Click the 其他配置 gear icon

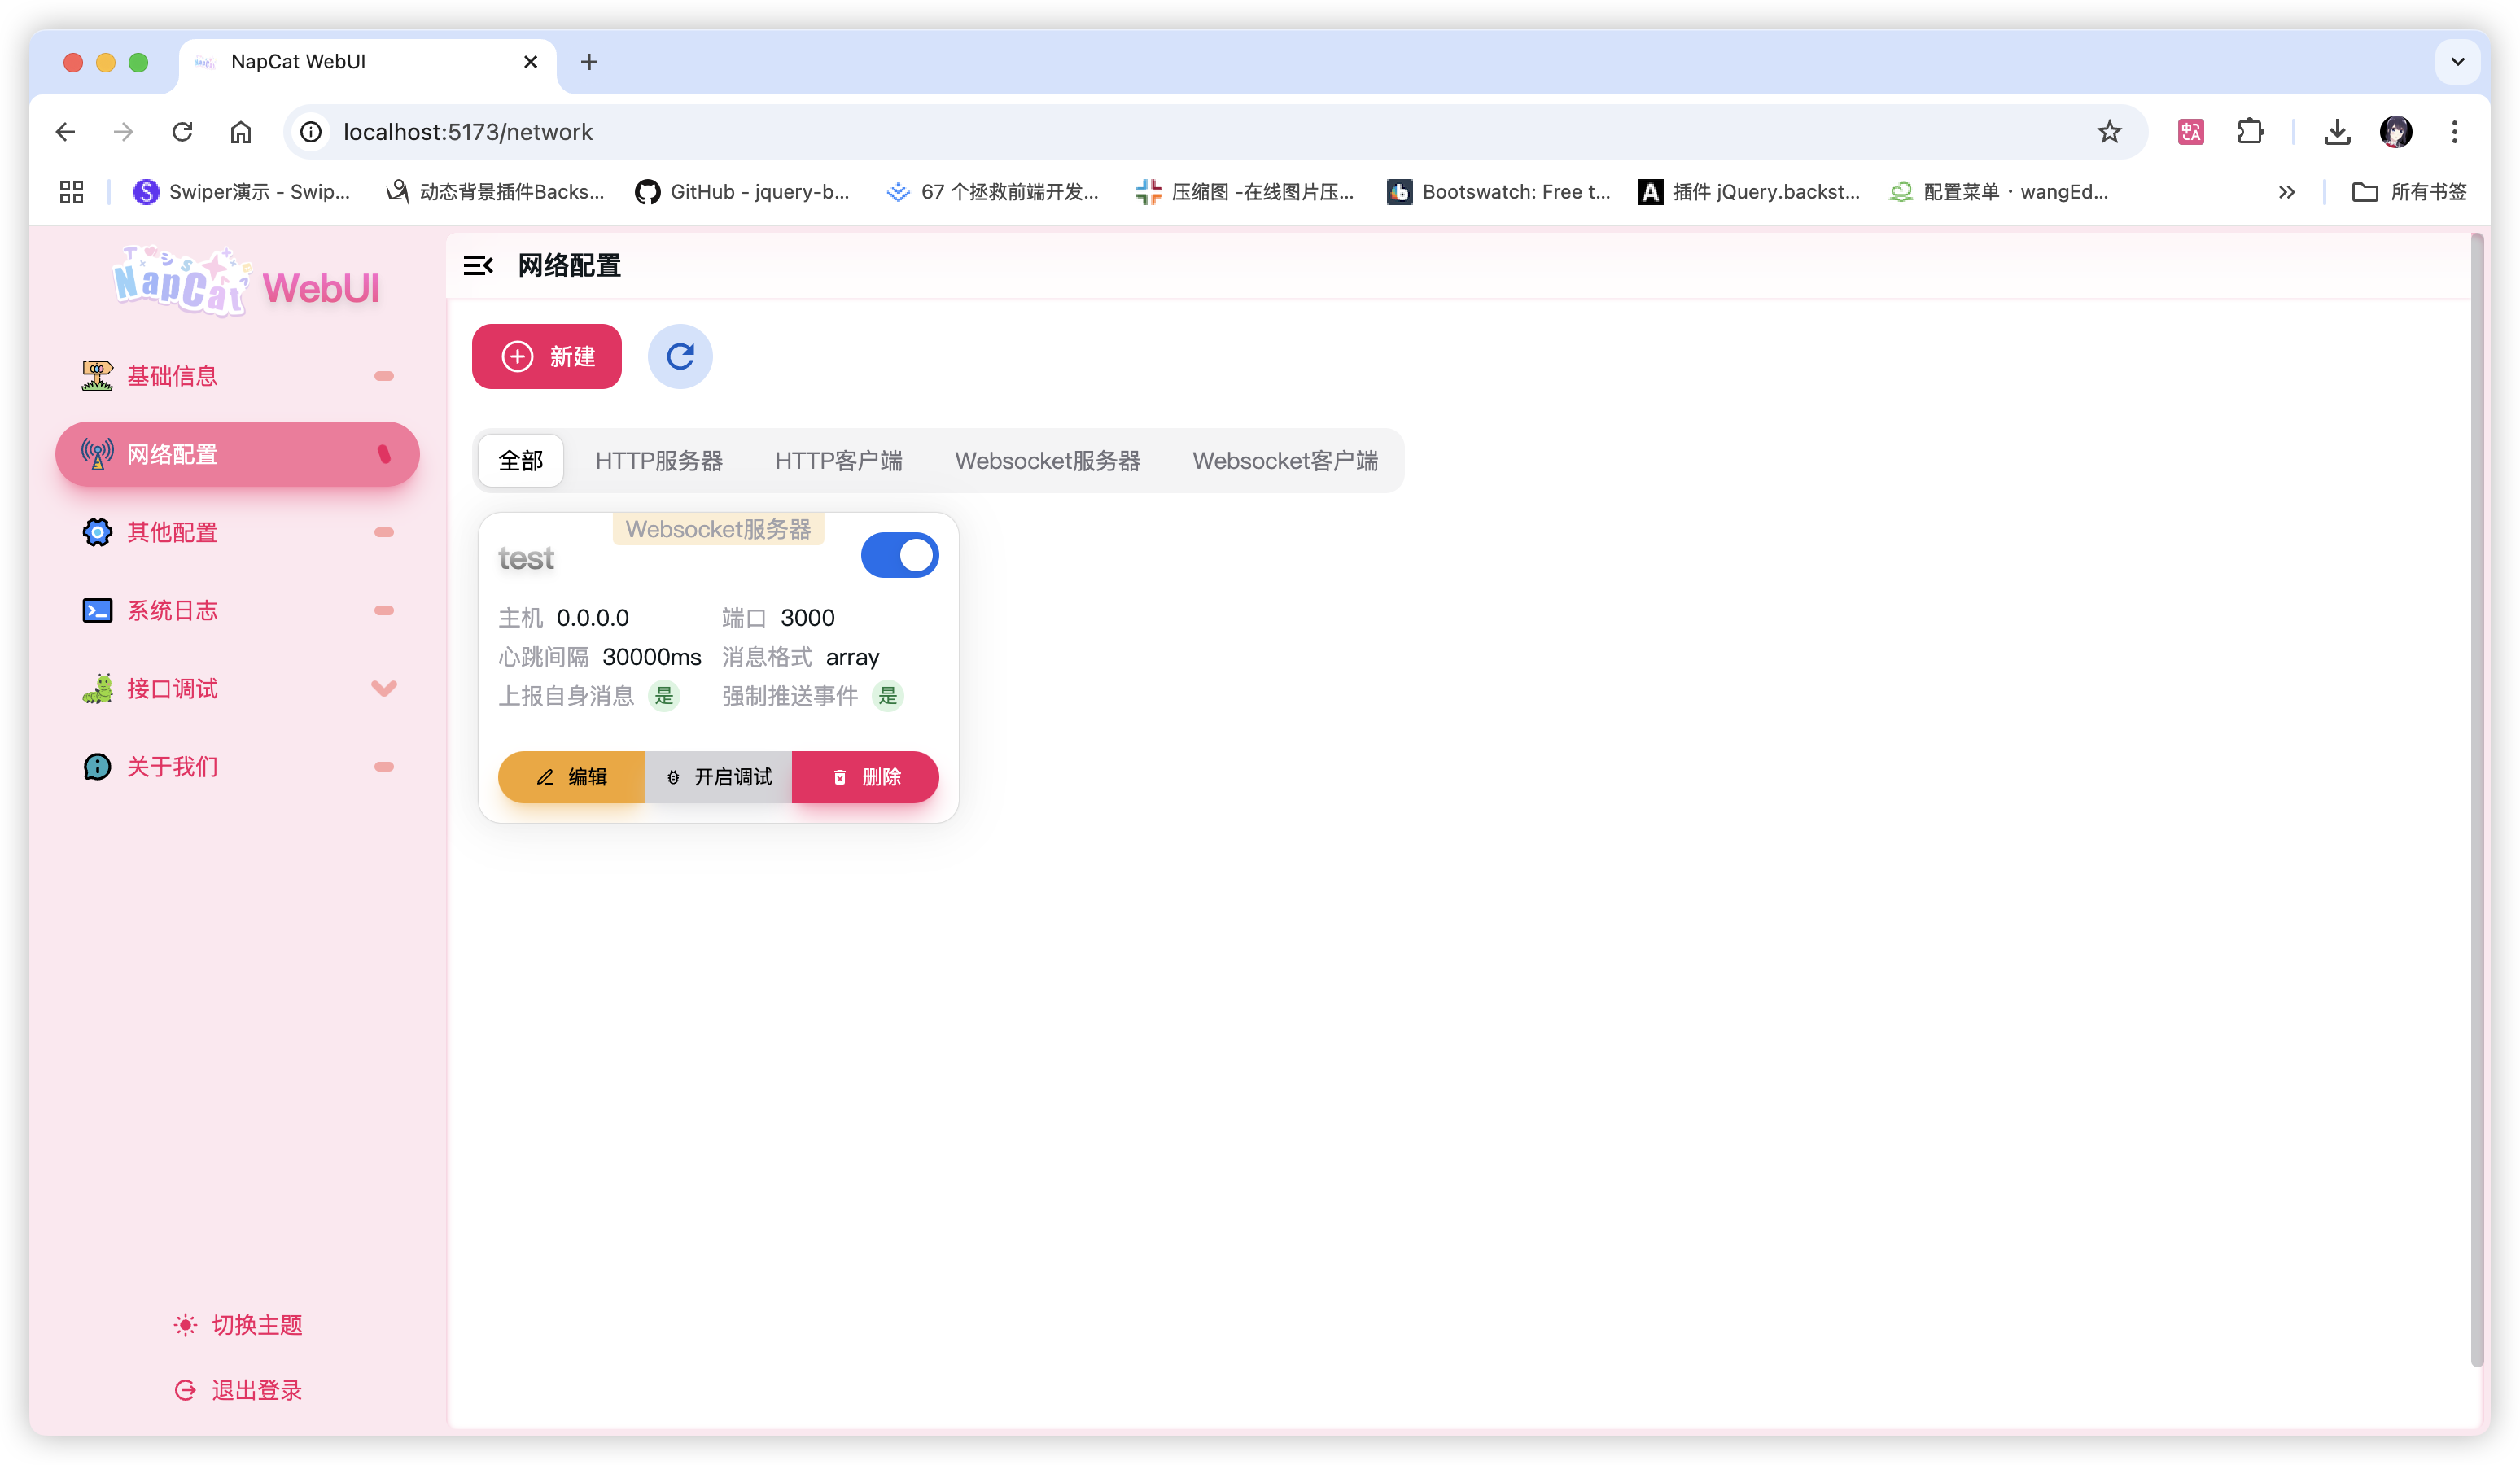pos(97,532)
